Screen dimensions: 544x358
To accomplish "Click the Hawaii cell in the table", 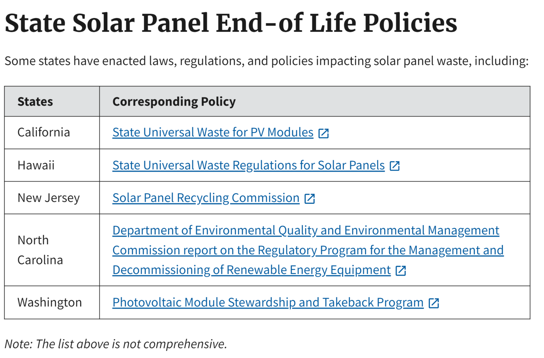I will tap(36, 165).
